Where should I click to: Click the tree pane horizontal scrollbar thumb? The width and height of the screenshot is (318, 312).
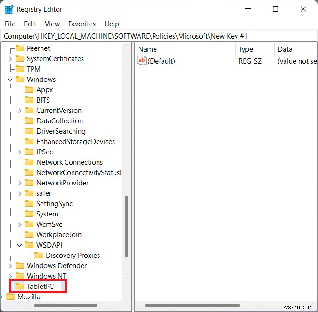[x=65, y=306]
